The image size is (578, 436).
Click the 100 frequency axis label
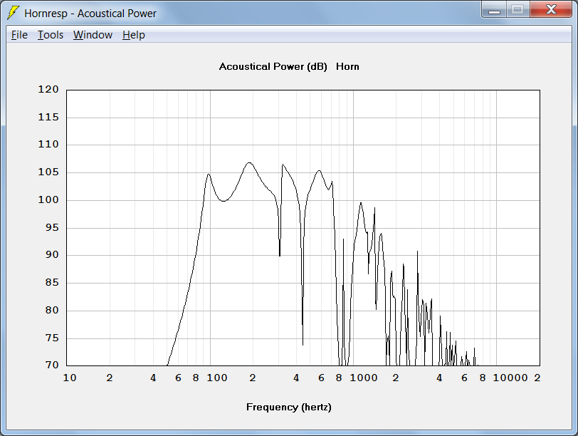[x=216, y=378]
